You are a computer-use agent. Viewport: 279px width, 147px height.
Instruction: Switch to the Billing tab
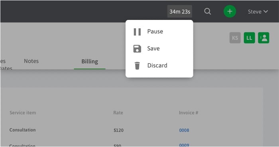point(90,61)
